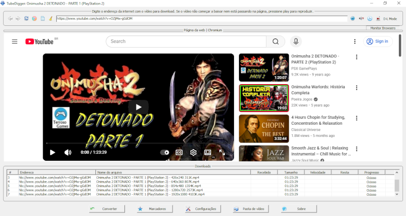The image size is (406, 216).
Task: Click the browser back arrow in TubeDigger toolbar
Action: click(x=11, y=19)
